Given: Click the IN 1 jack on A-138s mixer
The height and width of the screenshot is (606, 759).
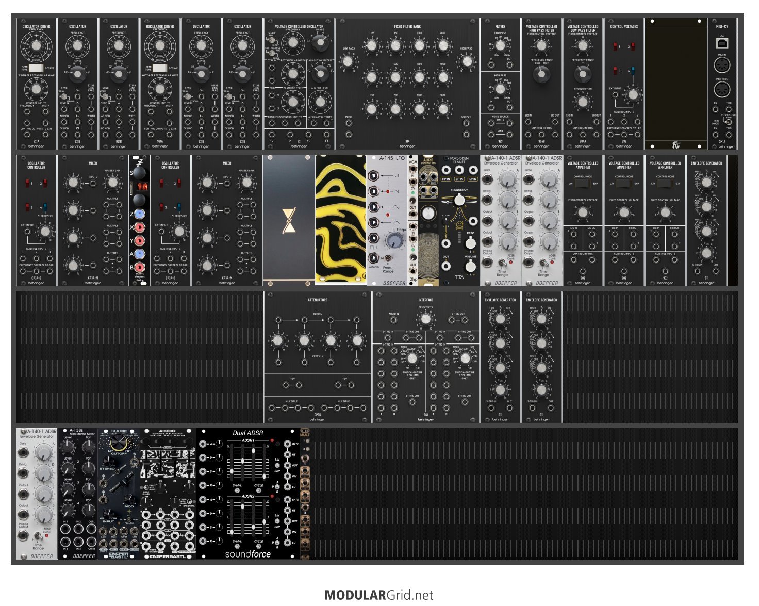Looking at the screenshot, I should 65,528.
